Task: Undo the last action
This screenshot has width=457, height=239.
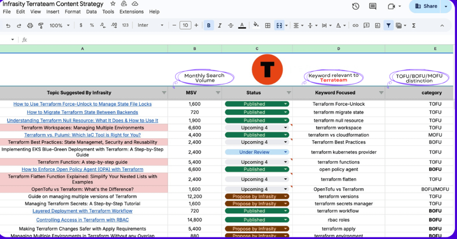Action: coord(8,25)
